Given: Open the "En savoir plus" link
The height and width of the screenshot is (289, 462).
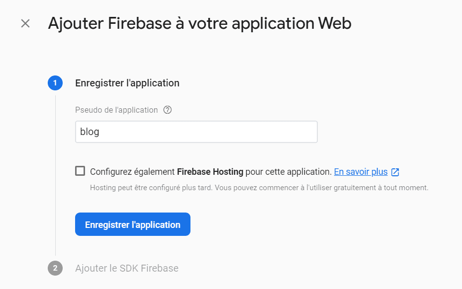Looking at the screenshot, I should [x=361, y=172].
